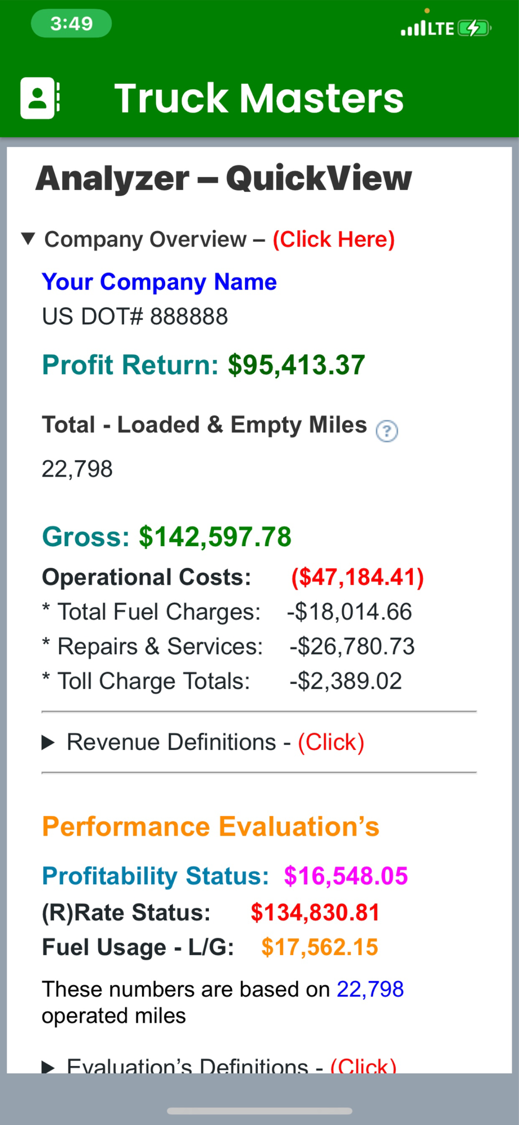519x1125 pixels.
Task: Tap the battery charging indicator
Action: click(475, 28)
